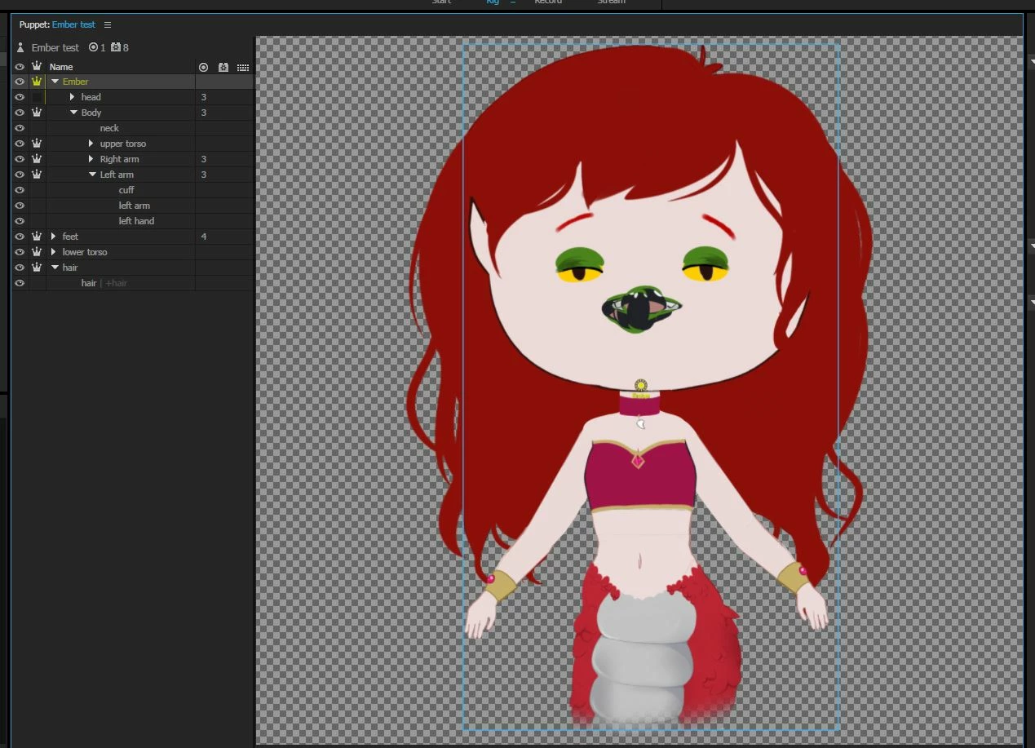Screen dimensions: 1035x748
Task: Collapse the hair group
Action: pyautogui.click(x=55, y=268)
